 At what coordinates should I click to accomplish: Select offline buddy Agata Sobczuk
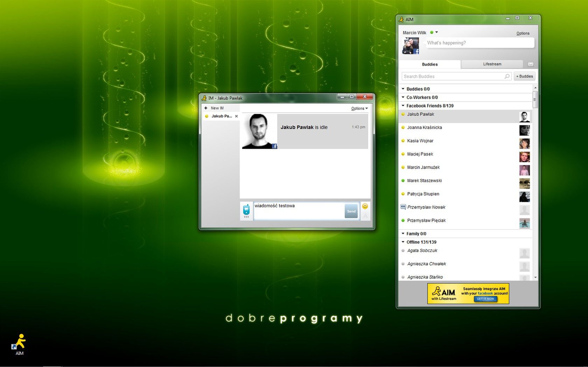[x=465, y=253]
